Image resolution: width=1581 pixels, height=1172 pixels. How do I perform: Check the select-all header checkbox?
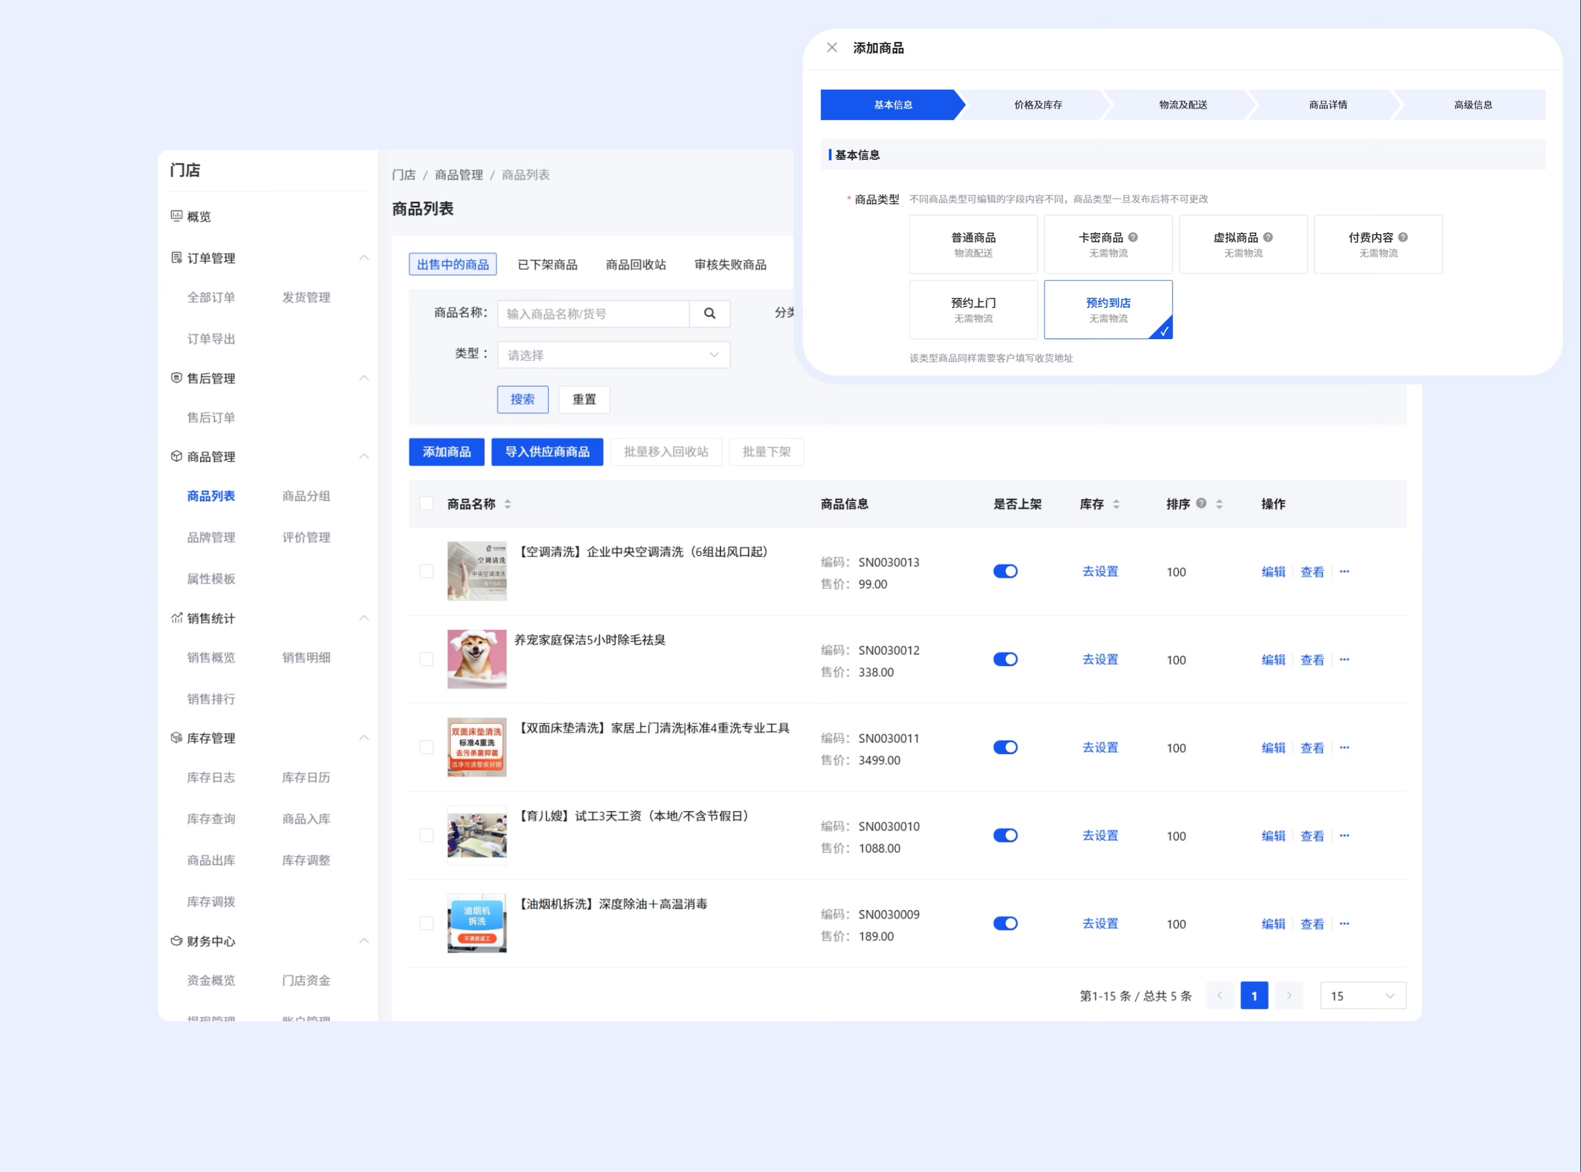[x=427, y=504]
